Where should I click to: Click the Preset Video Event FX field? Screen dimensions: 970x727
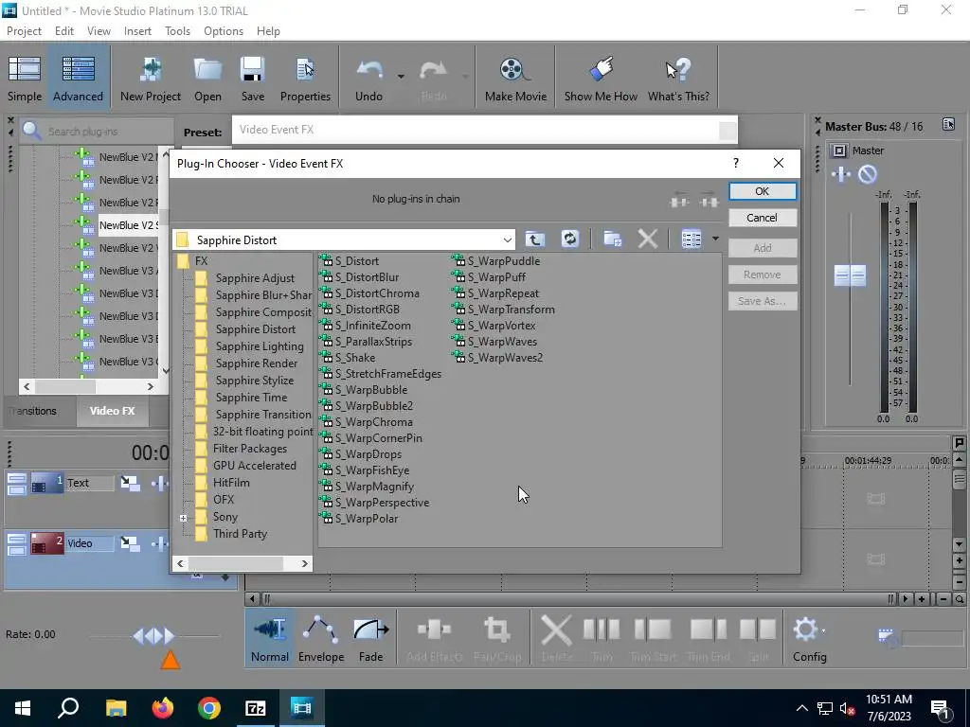[x=484, y=130]
